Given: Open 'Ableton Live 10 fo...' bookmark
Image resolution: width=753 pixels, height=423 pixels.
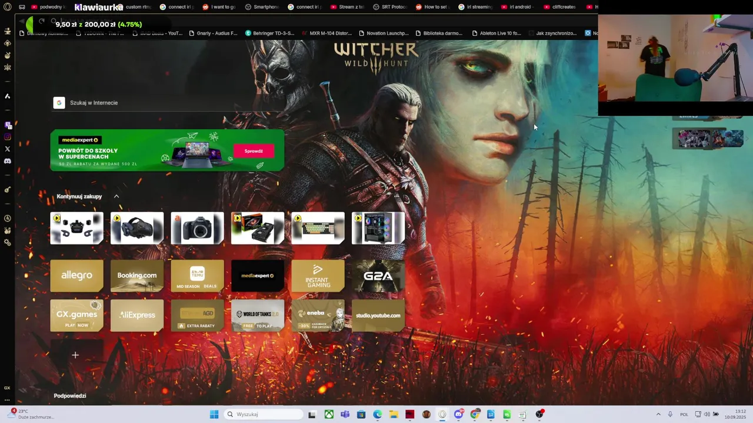Looking at the screenshot, I should [x=496, y=33].
